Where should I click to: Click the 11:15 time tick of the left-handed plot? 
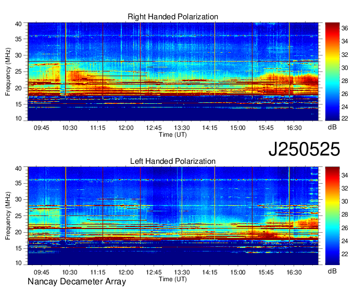98,272
